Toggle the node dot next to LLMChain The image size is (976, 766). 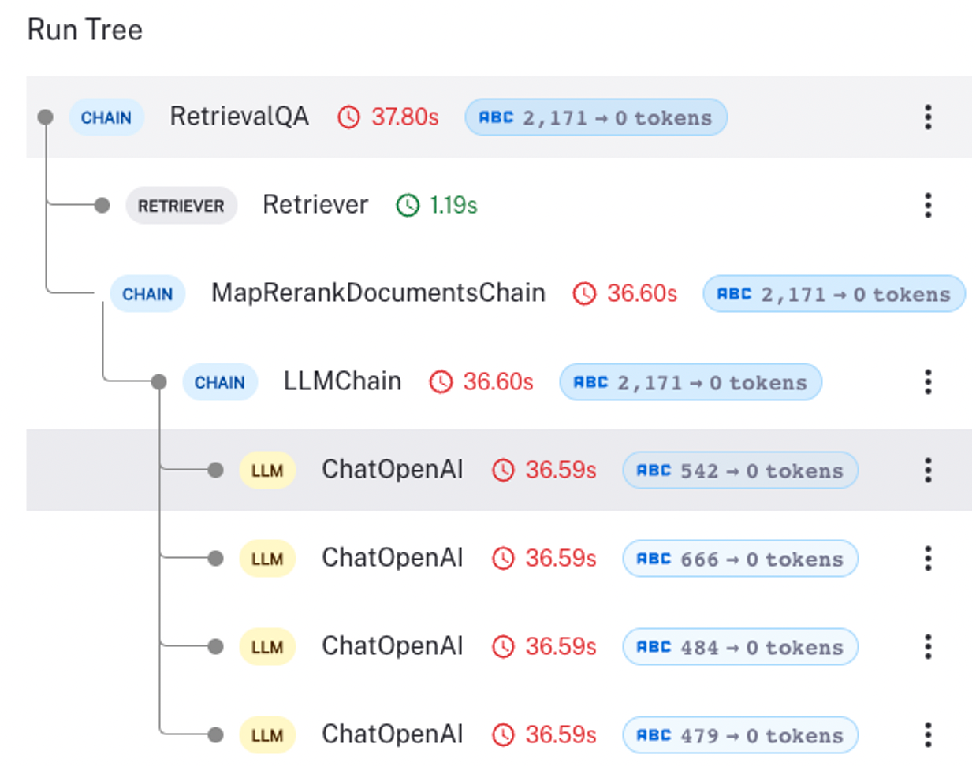pos(157,381)
